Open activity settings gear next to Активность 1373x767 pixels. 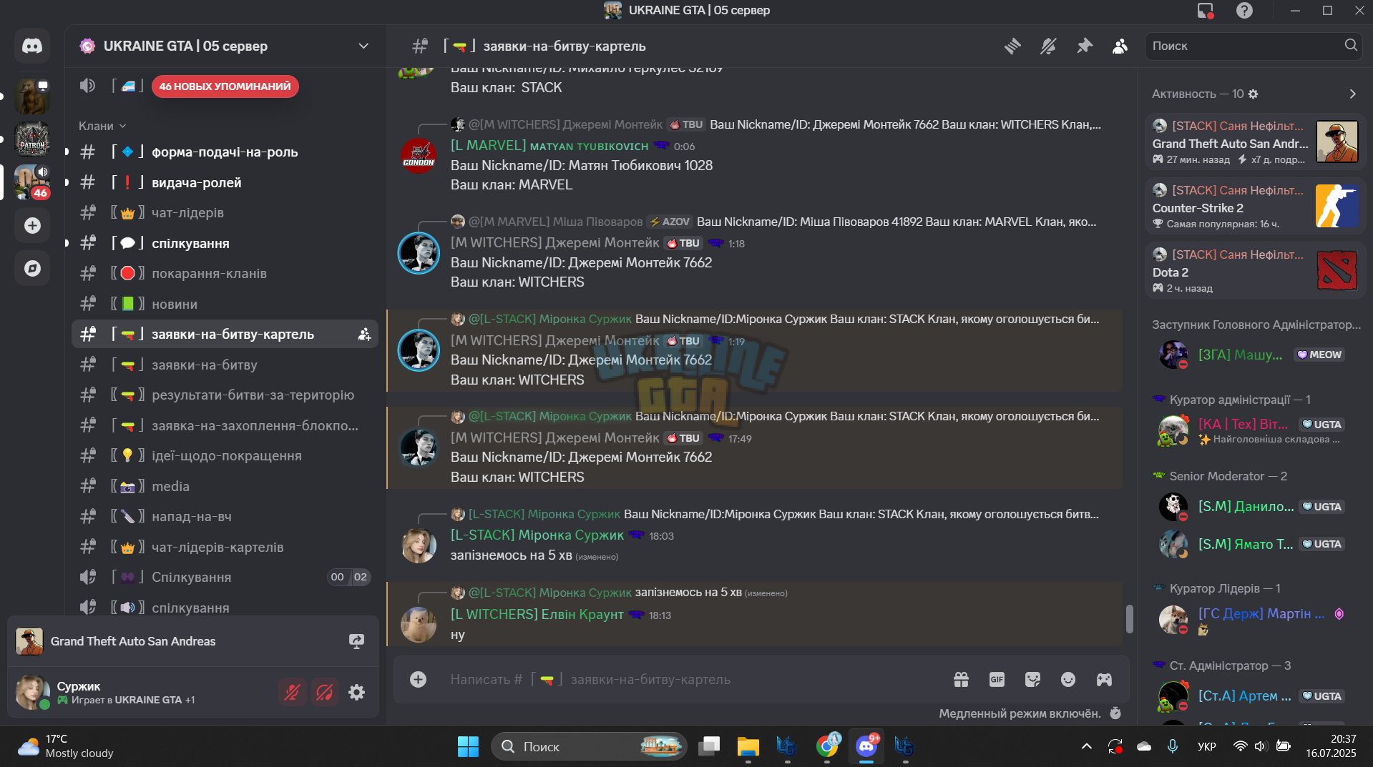tap(1253, 94)
